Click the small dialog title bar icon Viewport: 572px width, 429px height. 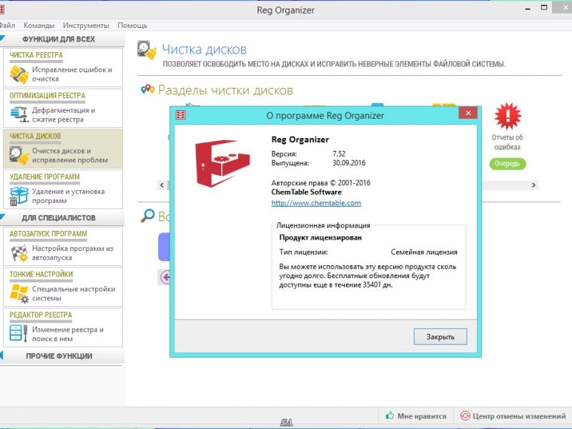[181, 115]
